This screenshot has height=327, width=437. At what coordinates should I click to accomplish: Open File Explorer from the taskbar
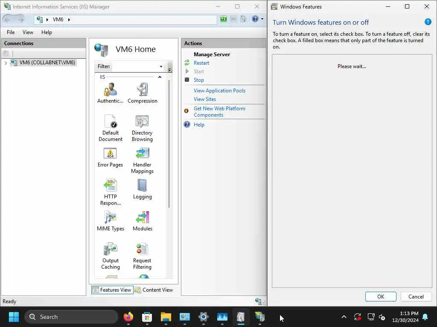[166, 317]
